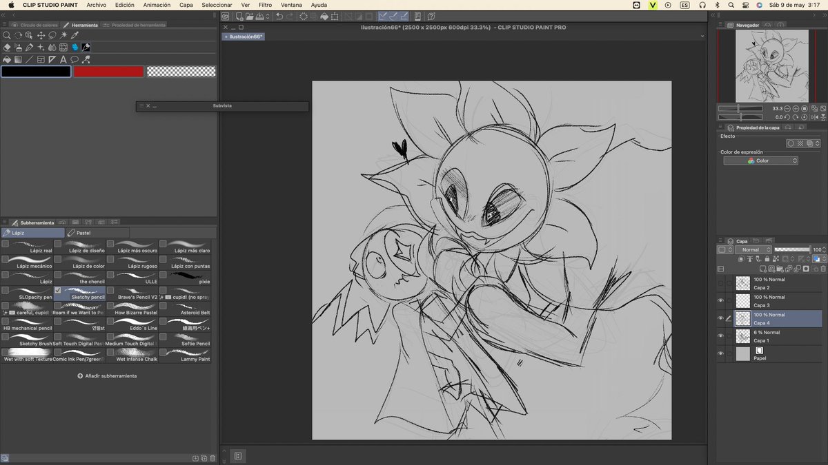Click new layer folder icon in Capa panel
This screenshot has width=828, height=465.
point(780,269)
